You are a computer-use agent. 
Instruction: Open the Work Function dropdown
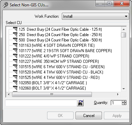coord(95,16)
